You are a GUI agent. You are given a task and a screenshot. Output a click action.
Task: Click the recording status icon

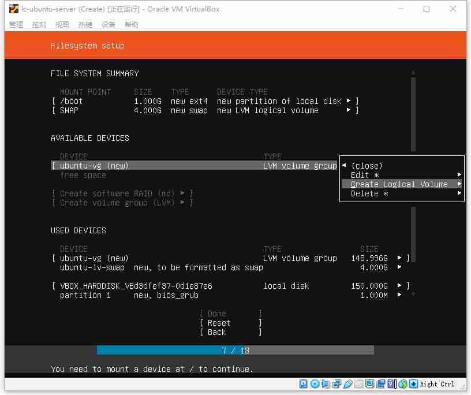point(381,384)
